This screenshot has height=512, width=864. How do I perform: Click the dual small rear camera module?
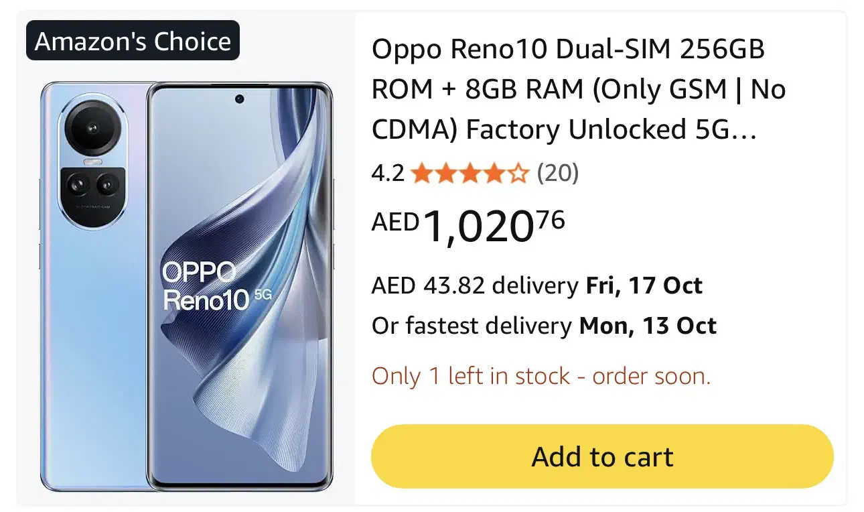92,183
